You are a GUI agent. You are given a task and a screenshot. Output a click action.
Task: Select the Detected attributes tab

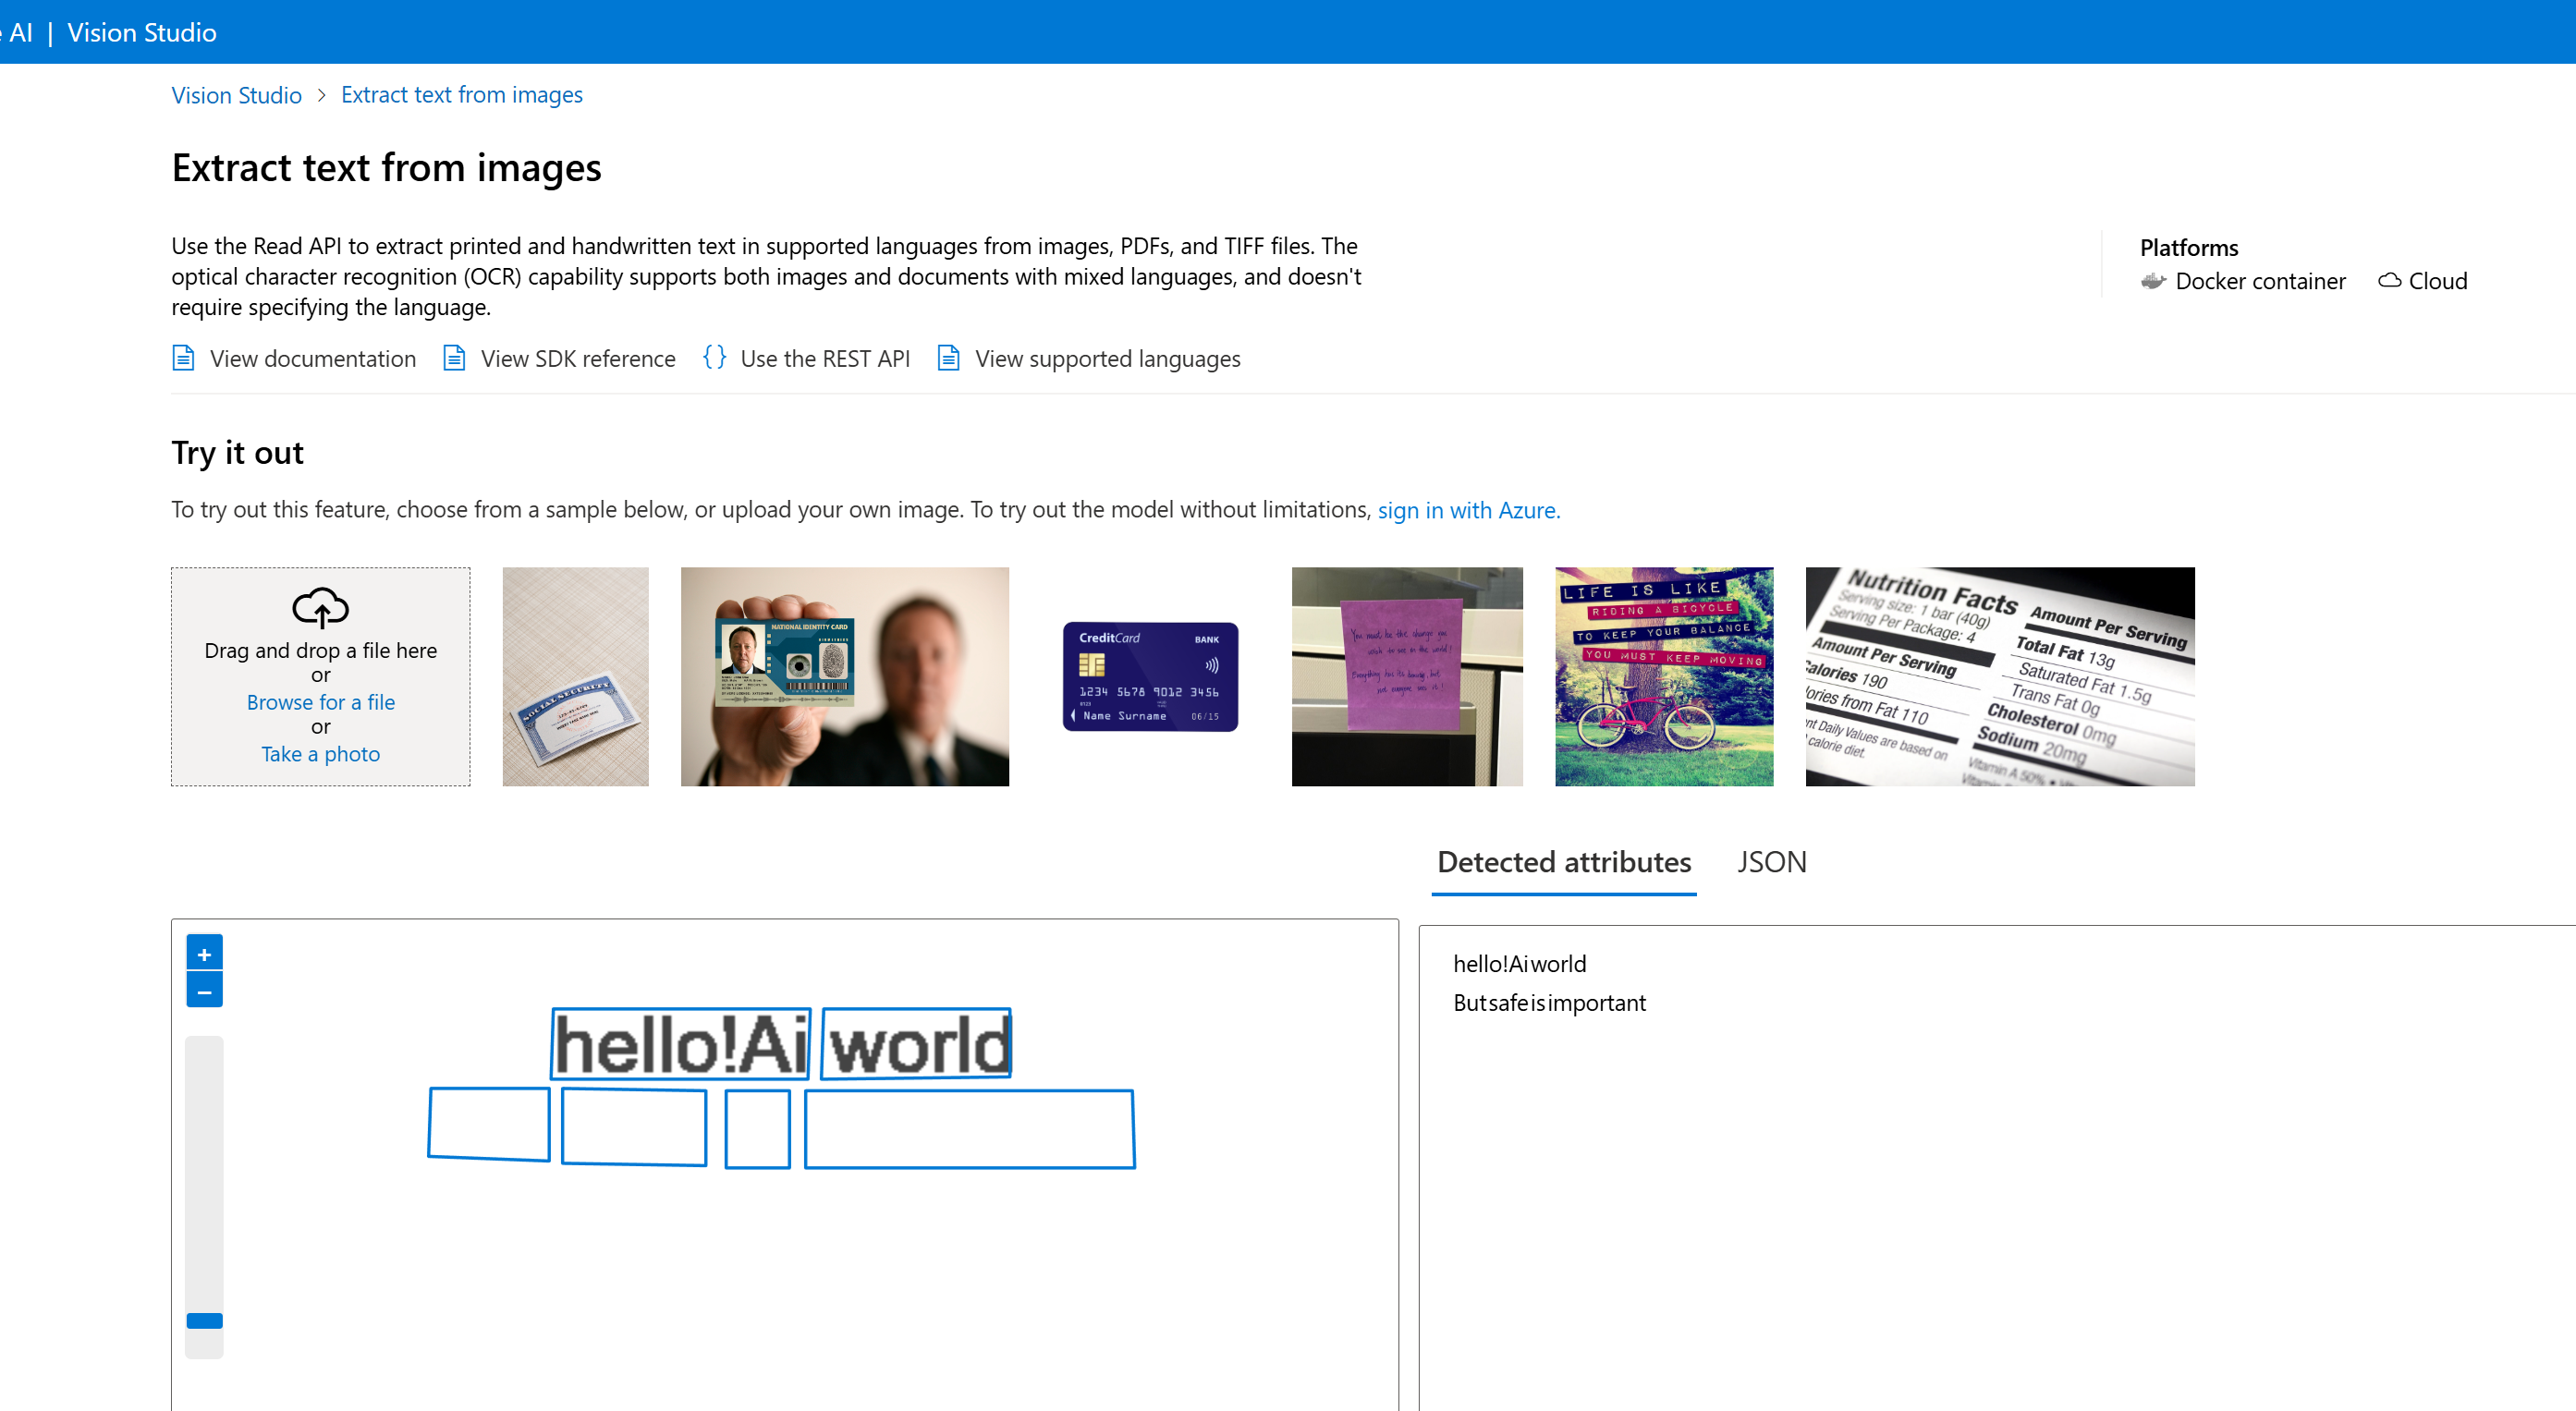(1563, 862)
